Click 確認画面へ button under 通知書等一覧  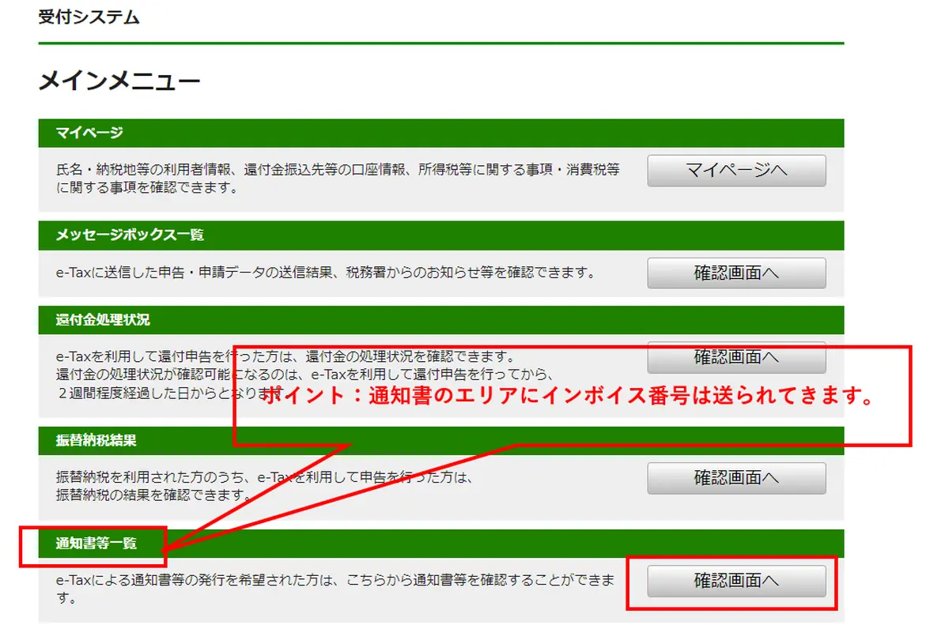point(736,582)
